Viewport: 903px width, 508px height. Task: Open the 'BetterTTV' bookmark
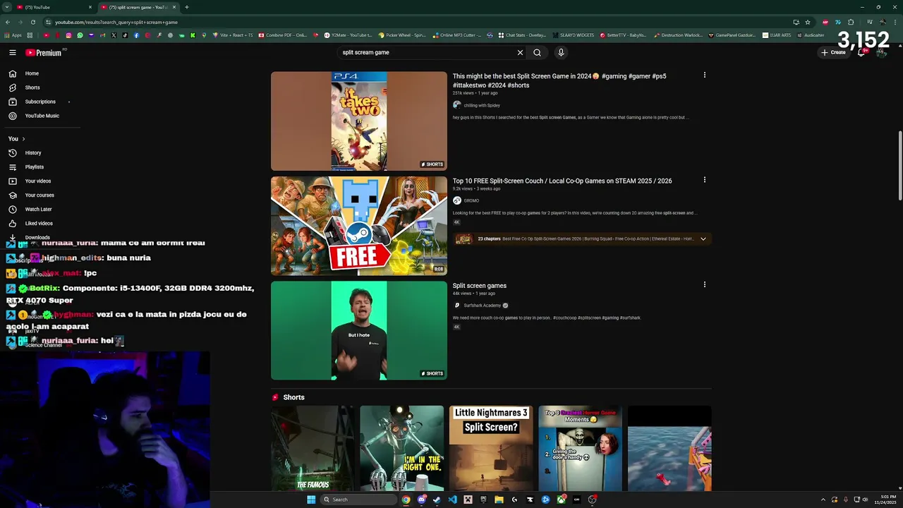click(x=624, y=35)
